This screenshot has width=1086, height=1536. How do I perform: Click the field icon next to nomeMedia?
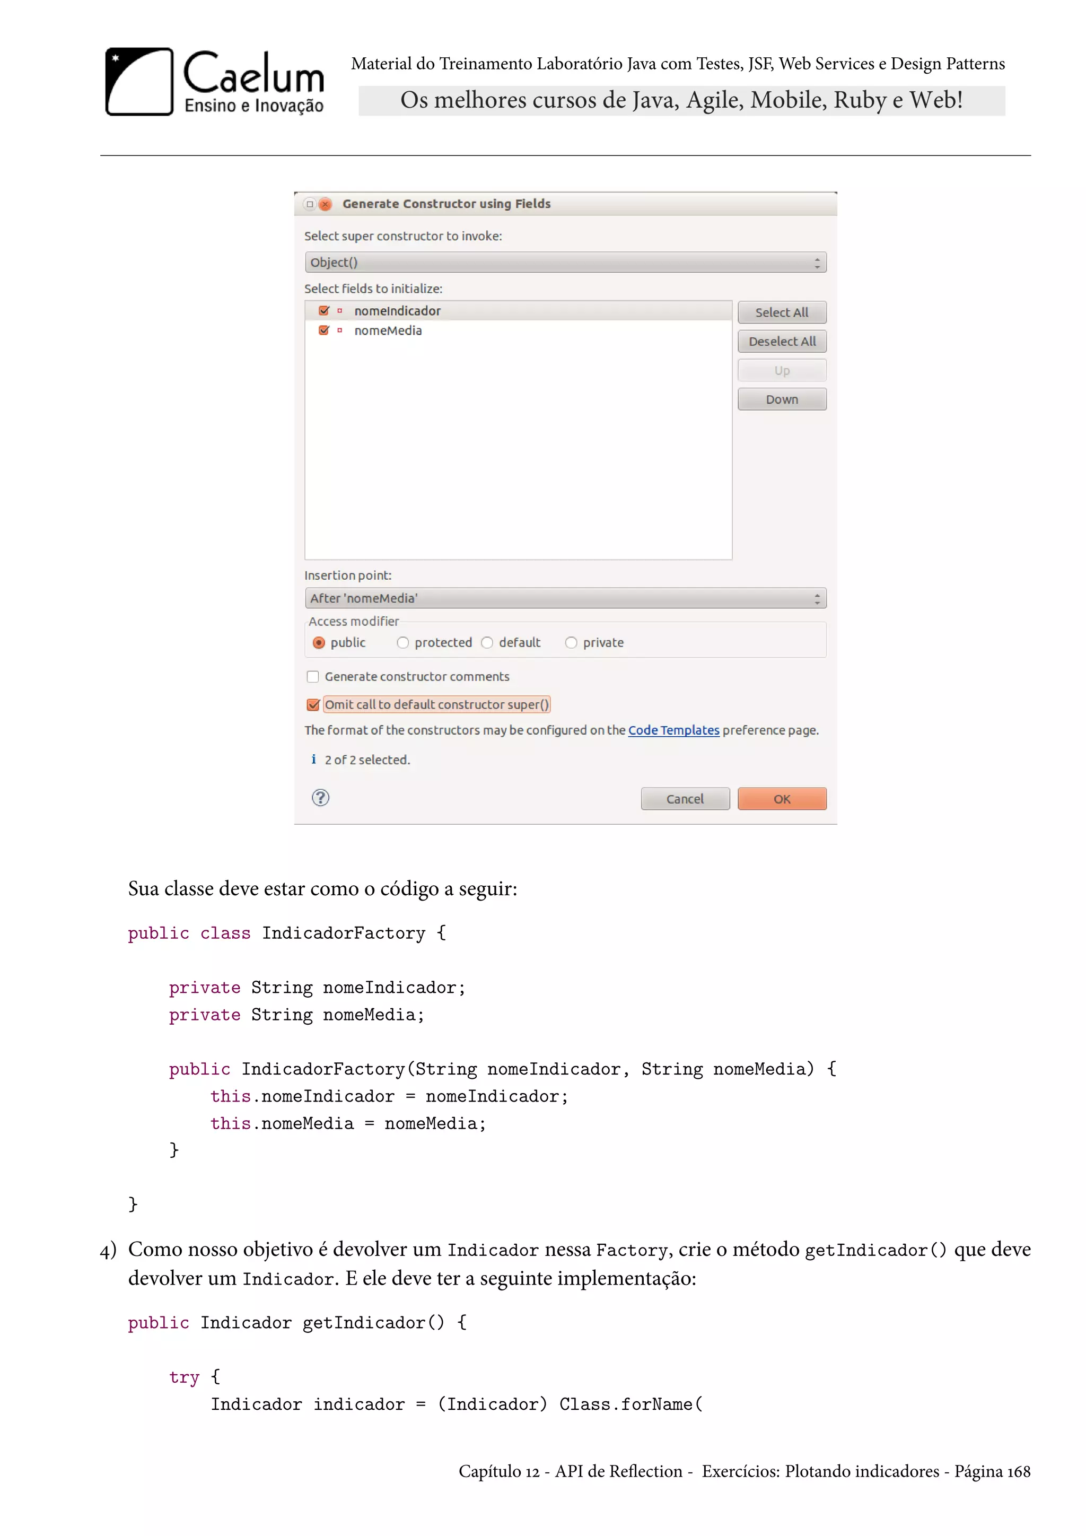point(340,330)
